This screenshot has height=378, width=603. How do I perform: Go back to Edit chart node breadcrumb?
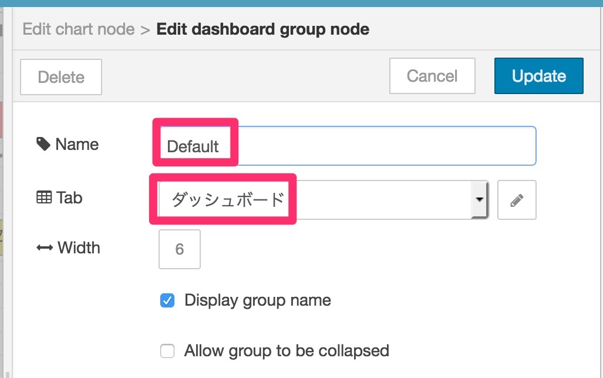[79, 29]
